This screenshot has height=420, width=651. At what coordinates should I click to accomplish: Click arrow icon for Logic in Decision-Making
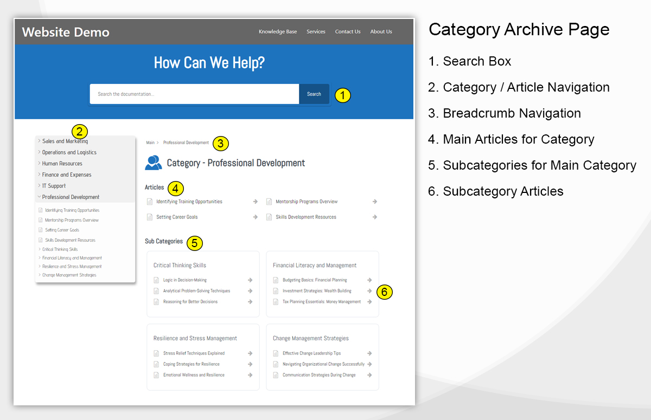[x=250, y=280]
